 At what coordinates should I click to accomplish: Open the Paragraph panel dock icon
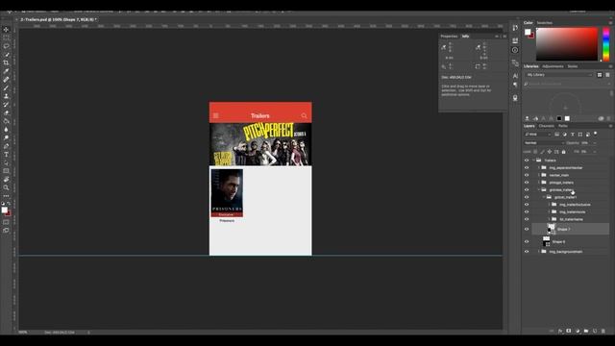click(515, 85)
